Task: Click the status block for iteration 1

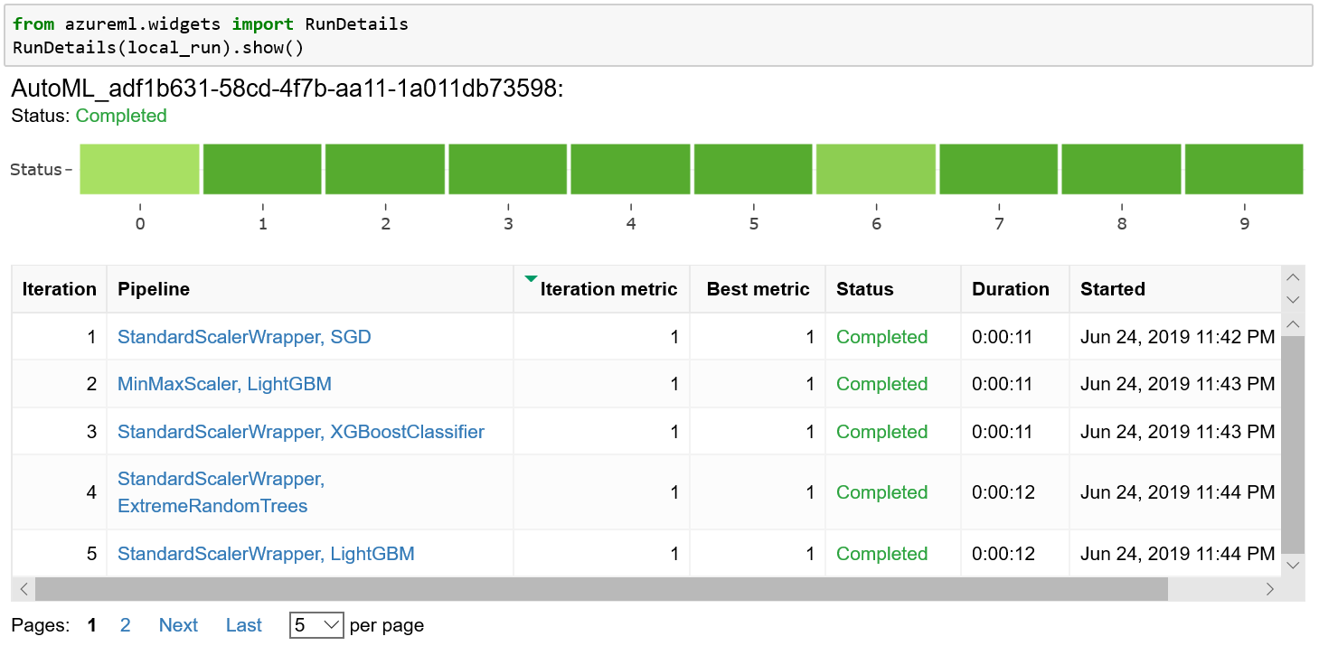Action: point(262,169)
